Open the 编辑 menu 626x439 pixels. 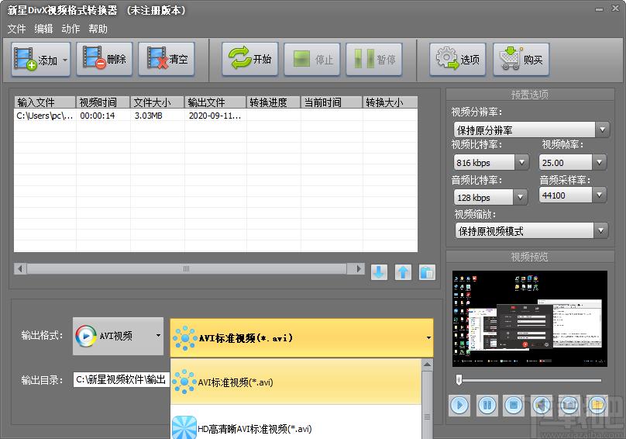coord(43,29)
